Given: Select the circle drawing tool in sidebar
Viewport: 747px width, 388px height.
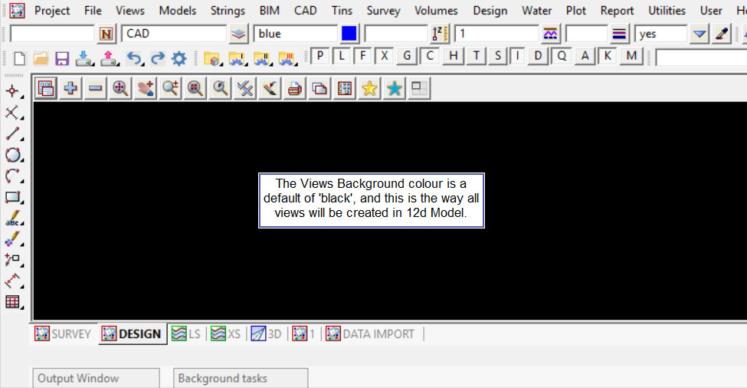Looking at the screenshot, I should 12,156.
